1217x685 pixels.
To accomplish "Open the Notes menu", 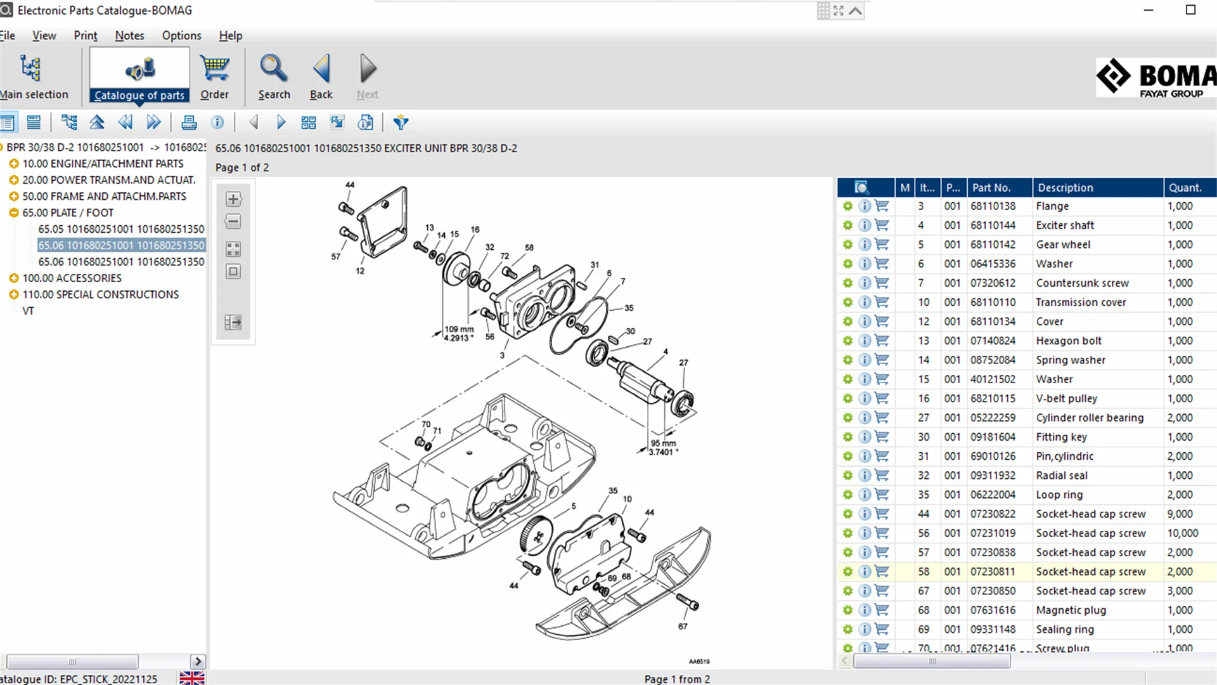I will tap(129, 36).
